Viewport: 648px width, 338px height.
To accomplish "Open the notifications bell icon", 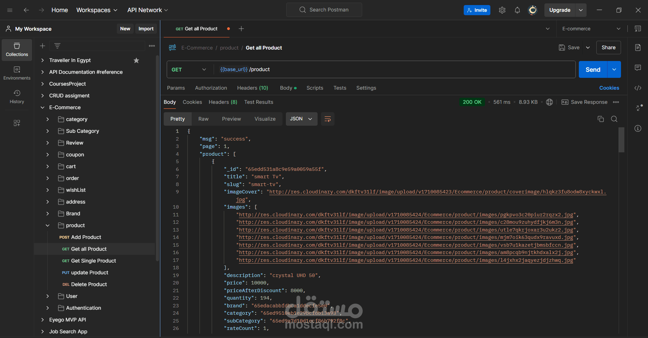I will point(517,10).
